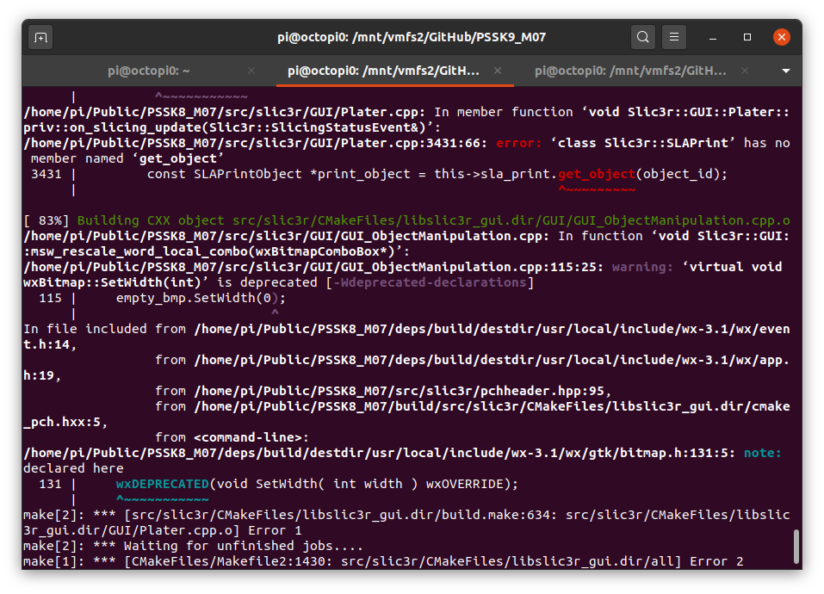Expand the hamburger menu options
Viewport: 824px width, 594px height.
click(x=673, y=36)
